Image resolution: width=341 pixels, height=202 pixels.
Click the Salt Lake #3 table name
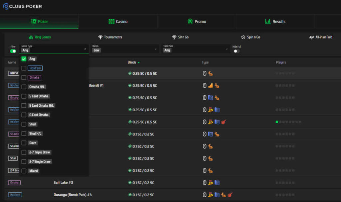click(x=63, y=182)
